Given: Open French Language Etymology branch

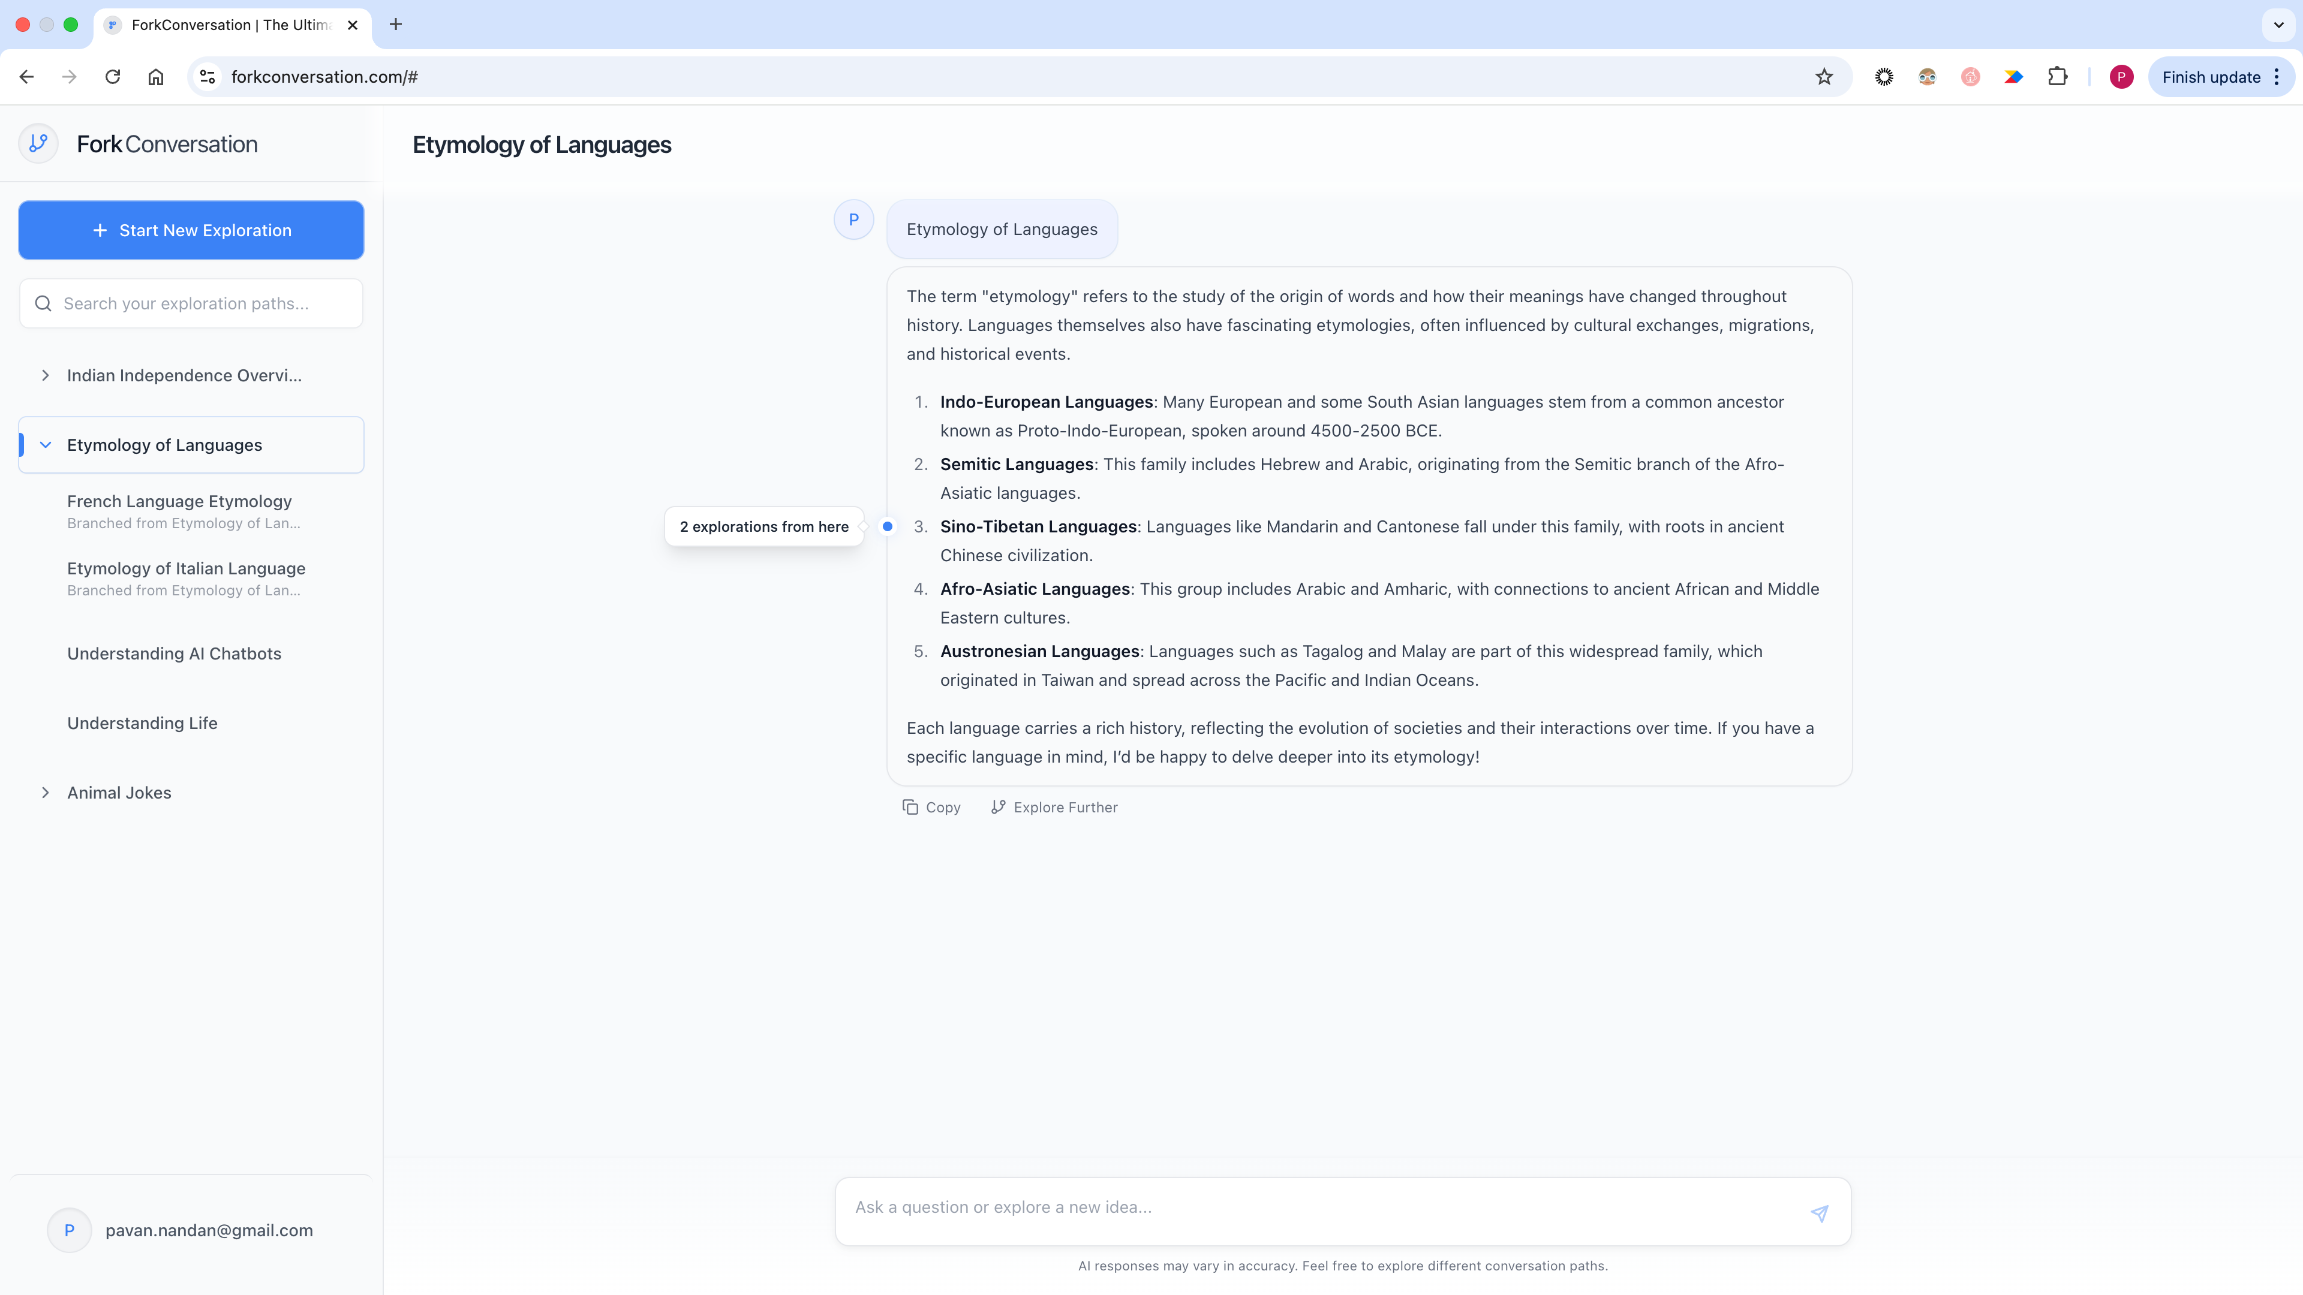Looking at the screenshot, I should (180, 501).
